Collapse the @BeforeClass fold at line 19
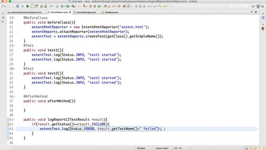 tap(14, 18)
